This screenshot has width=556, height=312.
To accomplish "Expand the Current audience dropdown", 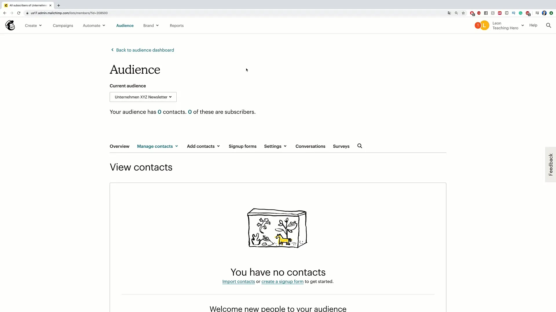I will coord(143,97).
